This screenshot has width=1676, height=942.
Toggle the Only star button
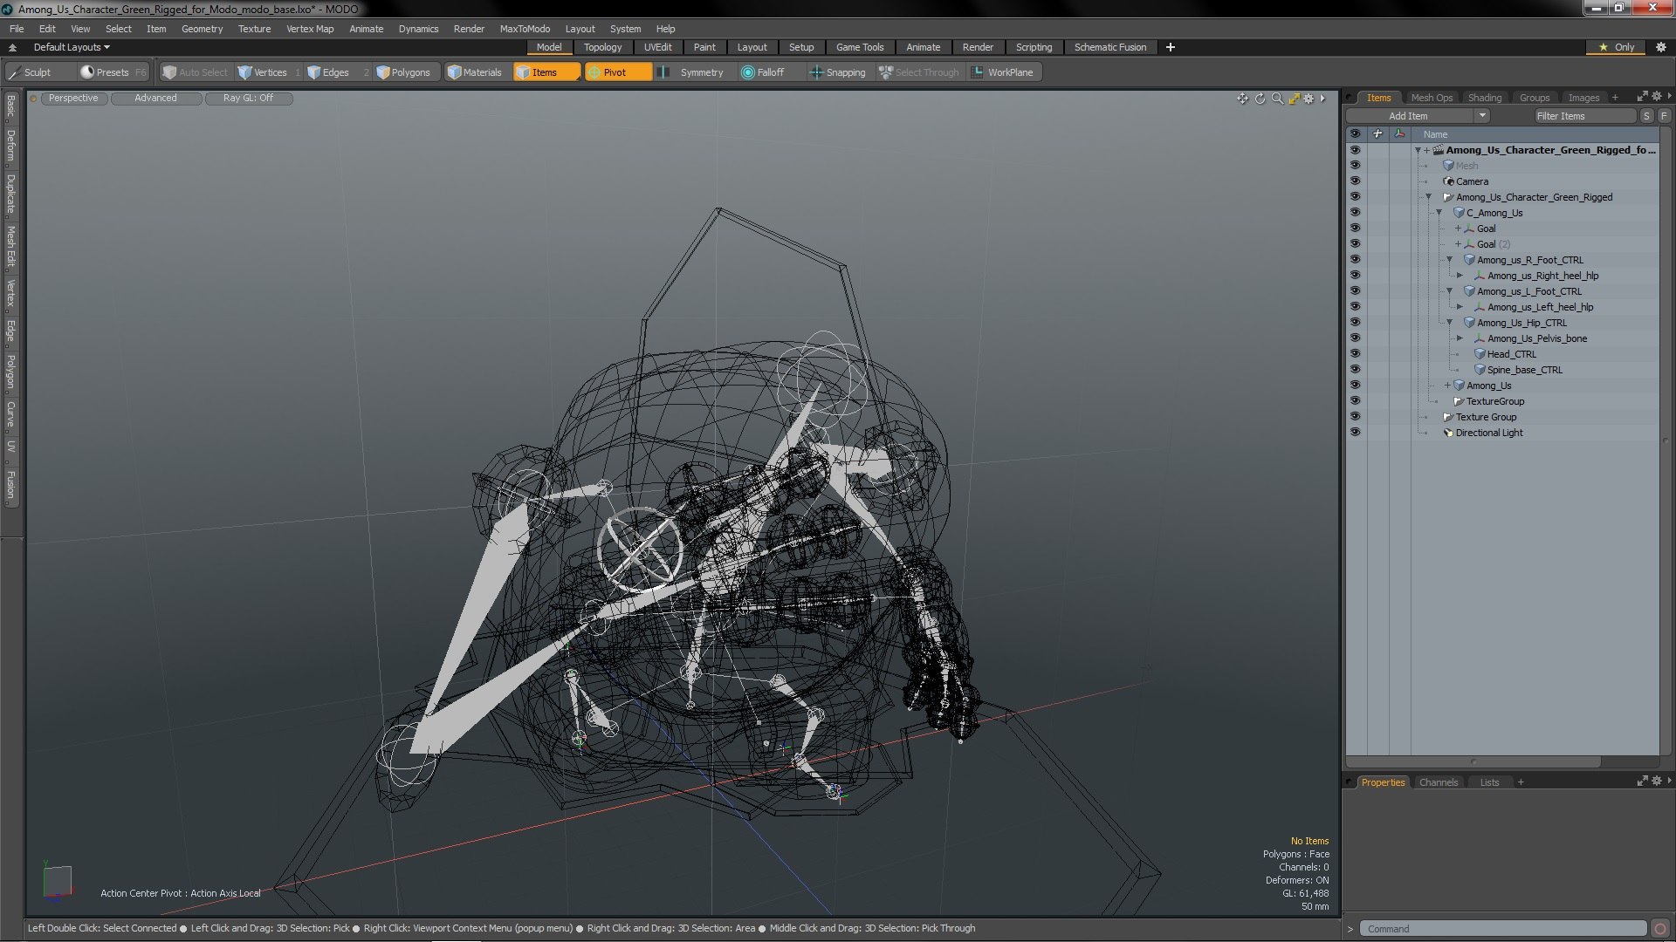pyautogui.click(x=1616, y=47)
